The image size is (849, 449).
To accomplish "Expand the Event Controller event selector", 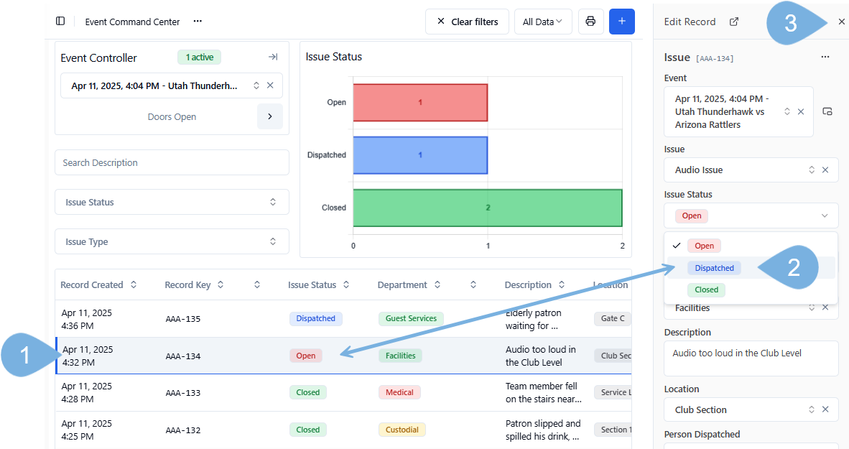I will click(x=256, y=85).
